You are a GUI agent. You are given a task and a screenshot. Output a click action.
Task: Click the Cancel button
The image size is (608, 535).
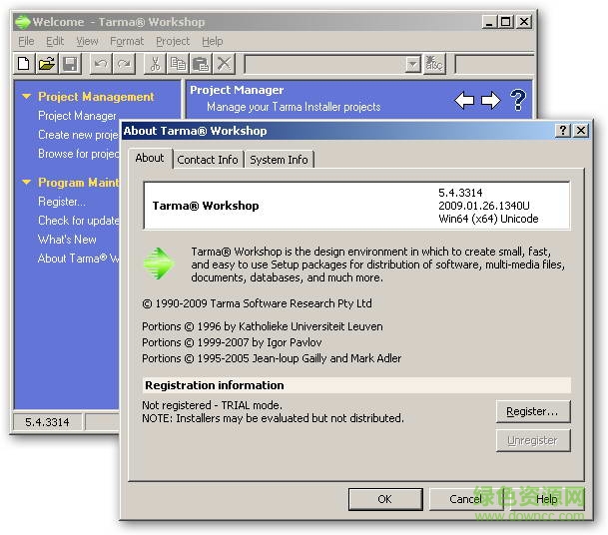point(465,499)
